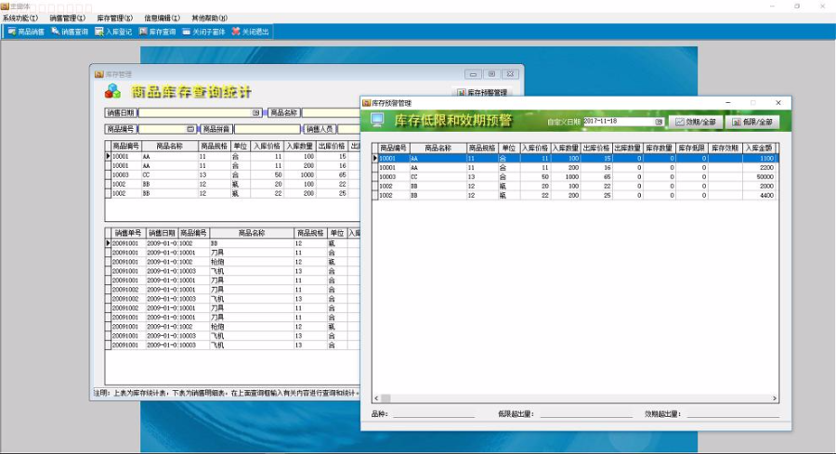
Task: Click the 库存数量 column header
Action: pos(660,148)
